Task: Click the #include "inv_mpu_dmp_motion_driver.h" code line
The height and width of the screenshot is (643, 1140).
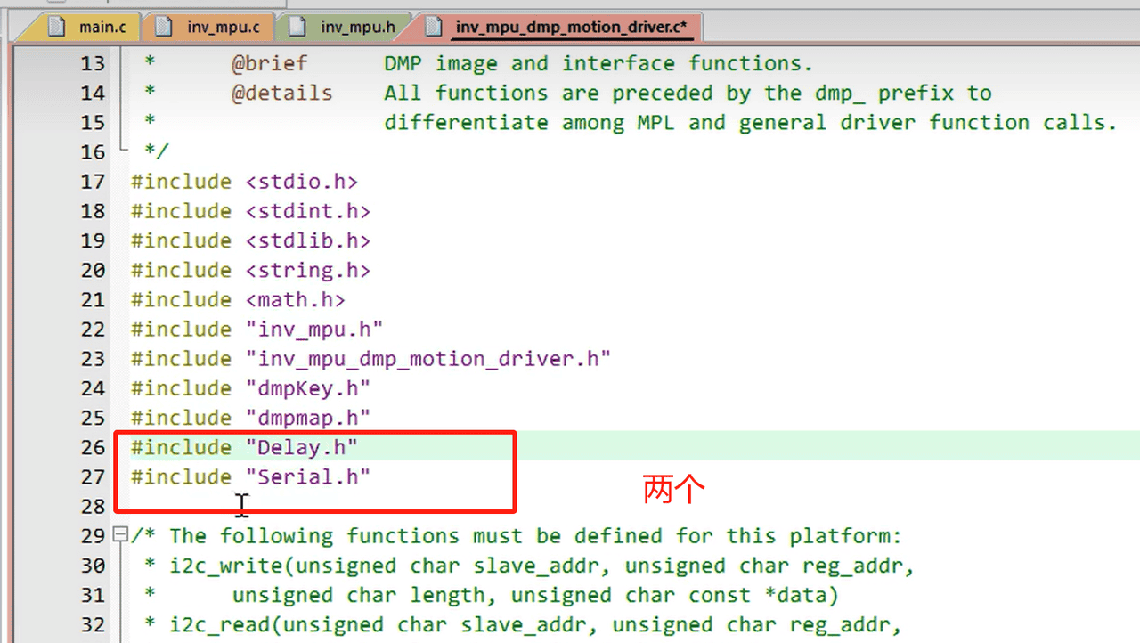Action: [x=371, y=359]
